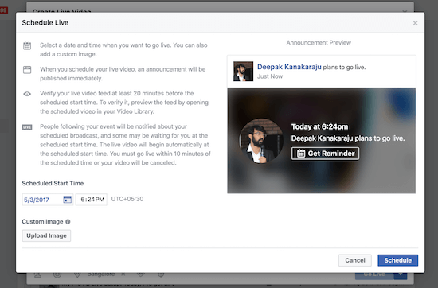
Task: Click the calendar icon beside date instructions
Action: point(27,46)
